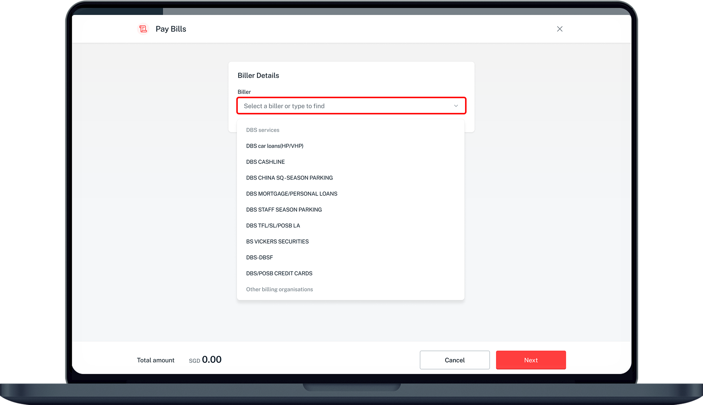This screenshot has width=703, height=405.
Task: Select DBS CHINA SQ-SEASON PARKING
Action: (x=289, y=178)
